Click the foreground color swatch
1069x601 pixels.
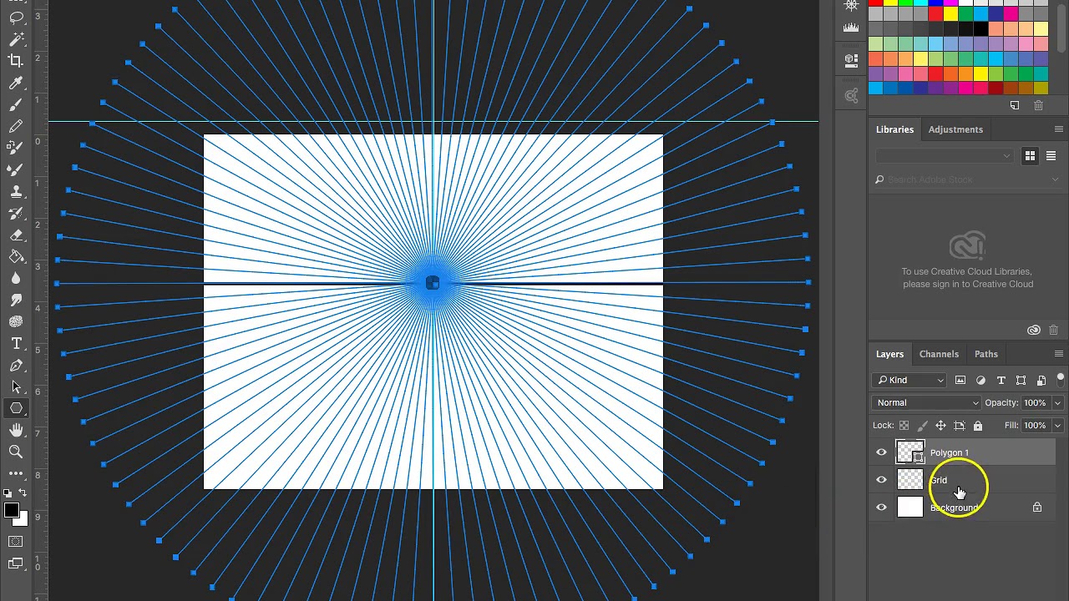point(11,511)
